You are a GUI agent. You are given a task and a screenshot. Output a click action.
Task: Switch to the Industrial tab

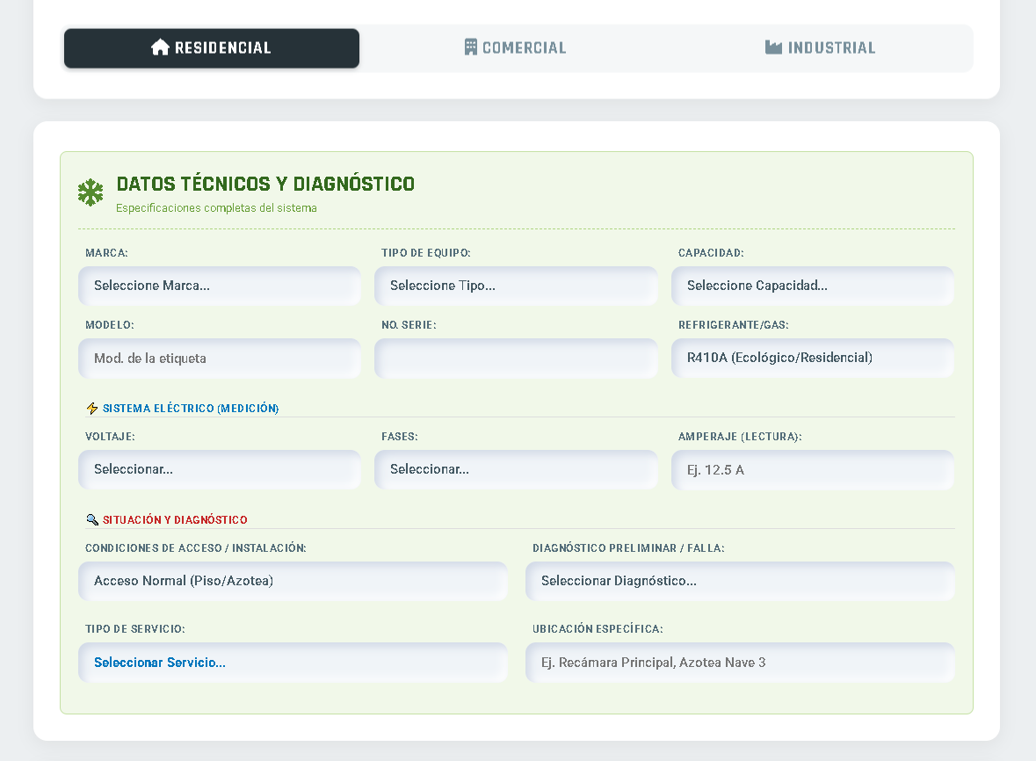click(x=821, y=48)
